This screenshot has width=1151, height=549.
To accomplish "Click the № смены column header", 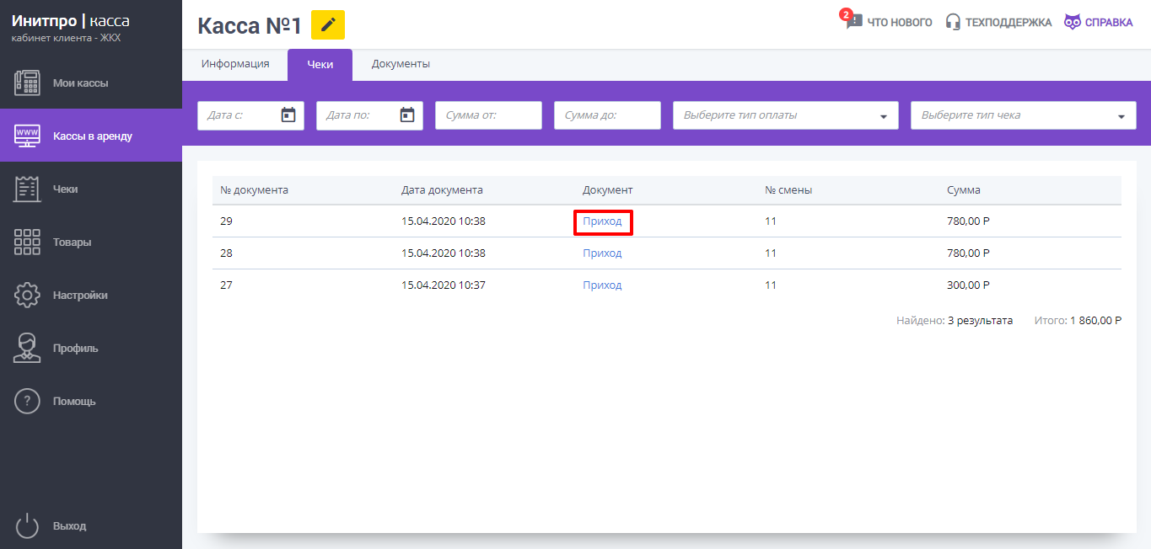I will pos(788,190).
